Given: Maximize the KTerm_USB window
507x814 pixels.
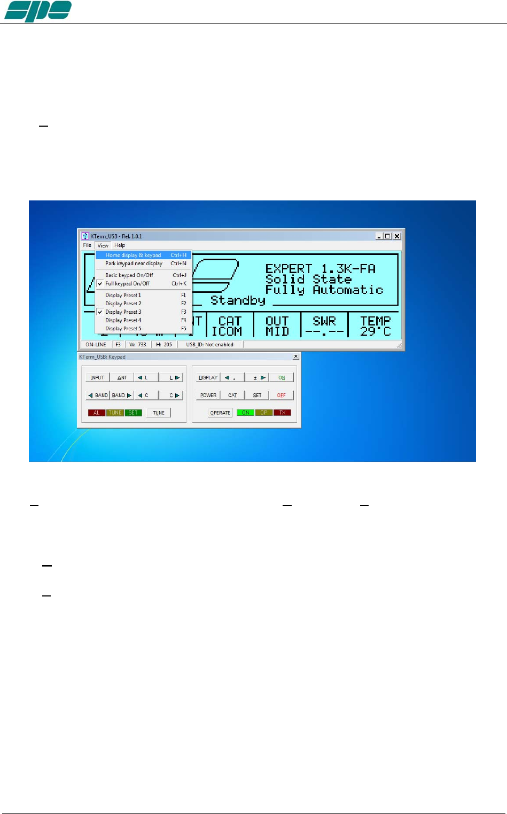Looking at the screenshot, I should coord(388,236).
